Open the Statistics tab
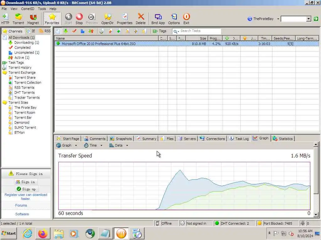321x240 pixels. click(x=283, y=138)
